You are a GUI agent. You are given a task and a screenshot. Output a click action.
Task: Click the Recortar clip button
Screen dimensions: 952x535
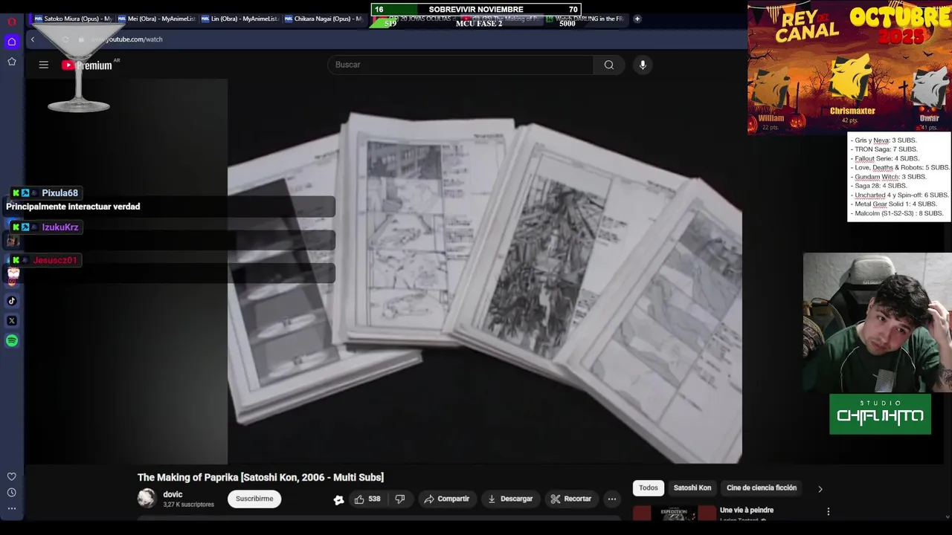(571, 499)
